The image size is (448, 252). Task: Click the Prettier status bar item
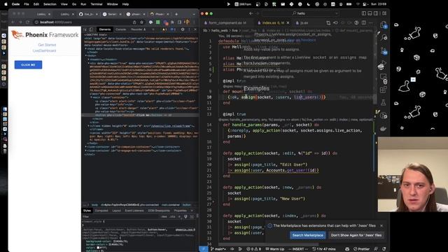361,249
